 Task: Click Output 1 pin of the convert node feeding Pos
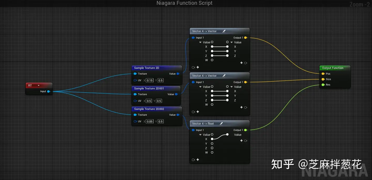[x=245, y=38]
